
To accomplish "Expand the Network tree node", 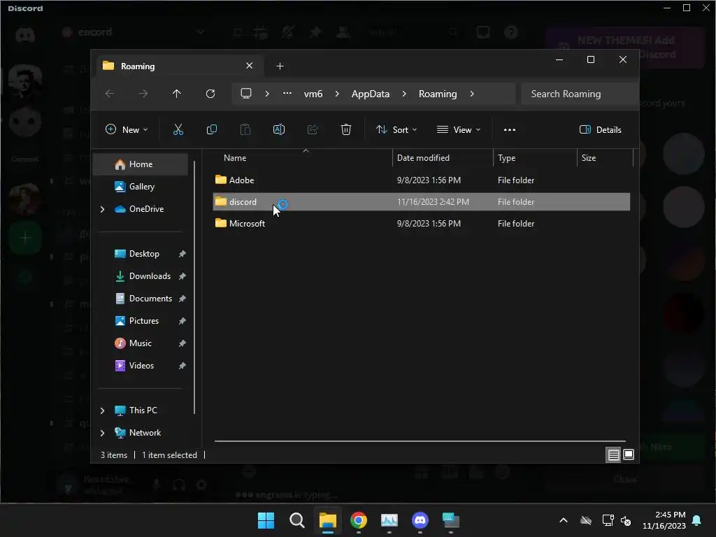I will [x=102, y=433].
